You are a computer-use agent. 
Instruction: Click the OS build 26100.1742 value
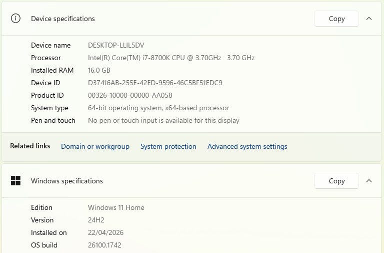pyautogui.click(x=104, y=245)
